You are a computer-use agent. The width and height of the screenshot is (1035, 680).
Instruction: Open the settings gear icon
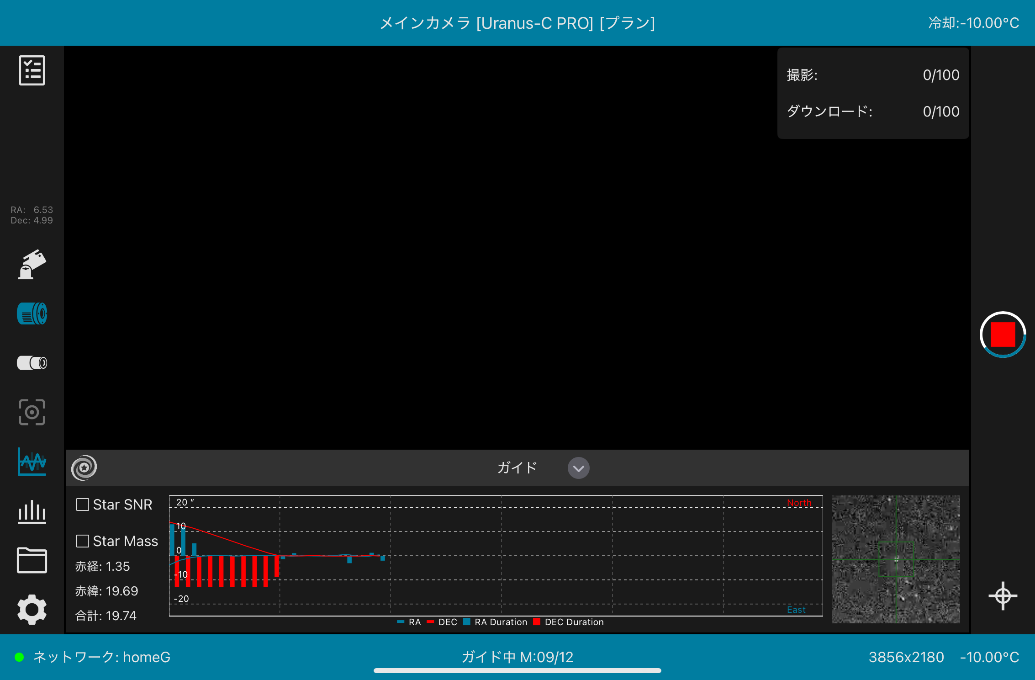coord(32,609)
